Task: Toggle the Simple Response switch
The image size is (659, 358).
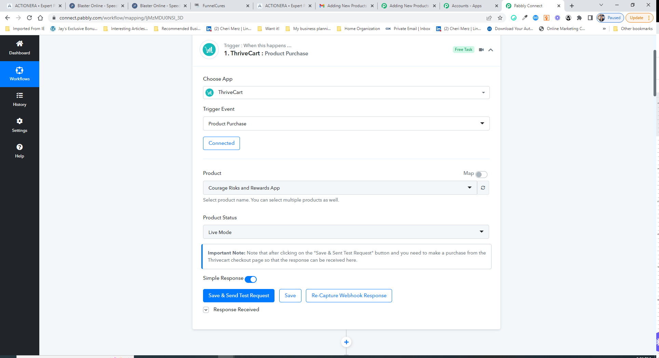Action: (x=251, y=279)
